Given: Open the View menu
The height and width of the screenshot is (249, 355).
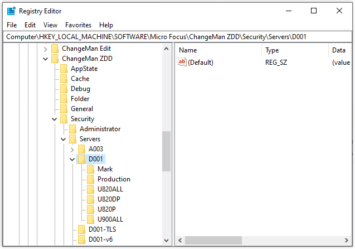Looking at the screenshot, I should click(x=50, y=25).
